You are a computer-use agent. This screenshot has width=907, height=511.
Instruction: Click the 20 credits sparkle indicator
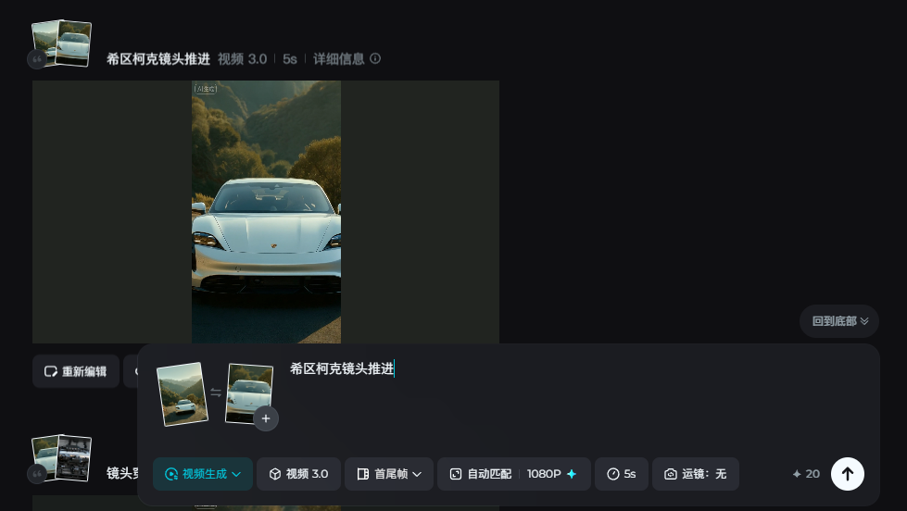806,474
